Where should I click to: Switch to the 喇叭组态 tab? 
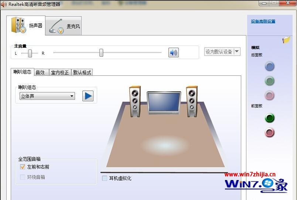coord(23,72)
